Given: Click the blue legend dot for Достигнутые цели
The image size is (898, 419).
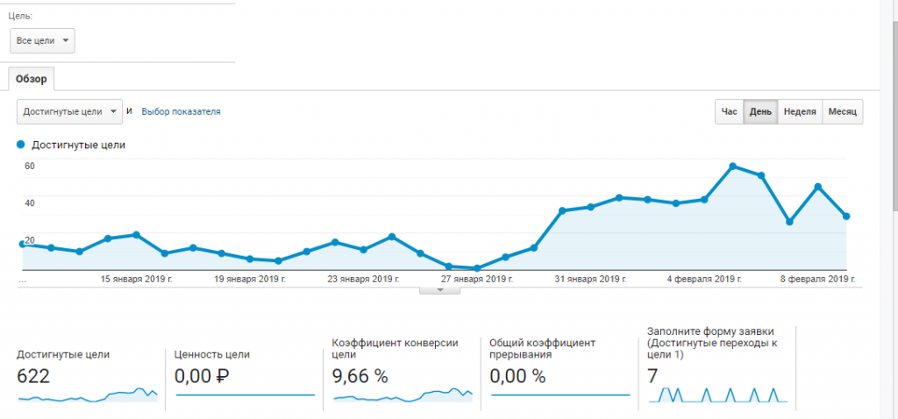Looking at the screenshot, I should pos(21,145).
